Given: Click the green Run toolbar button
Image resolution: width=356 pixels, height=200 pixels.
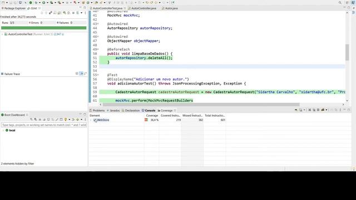Looking at the screenshot, I should point(43,2).
